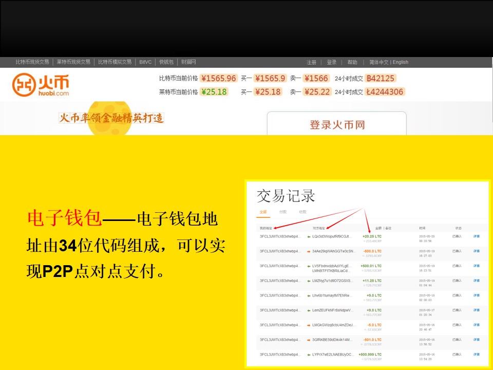Select English language
The image size is (493, 370).
(401, 62)
